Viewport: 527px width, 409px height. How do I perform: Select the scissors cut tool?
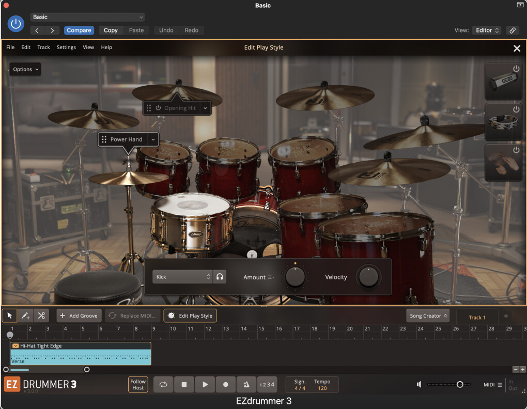click(41, 316)
